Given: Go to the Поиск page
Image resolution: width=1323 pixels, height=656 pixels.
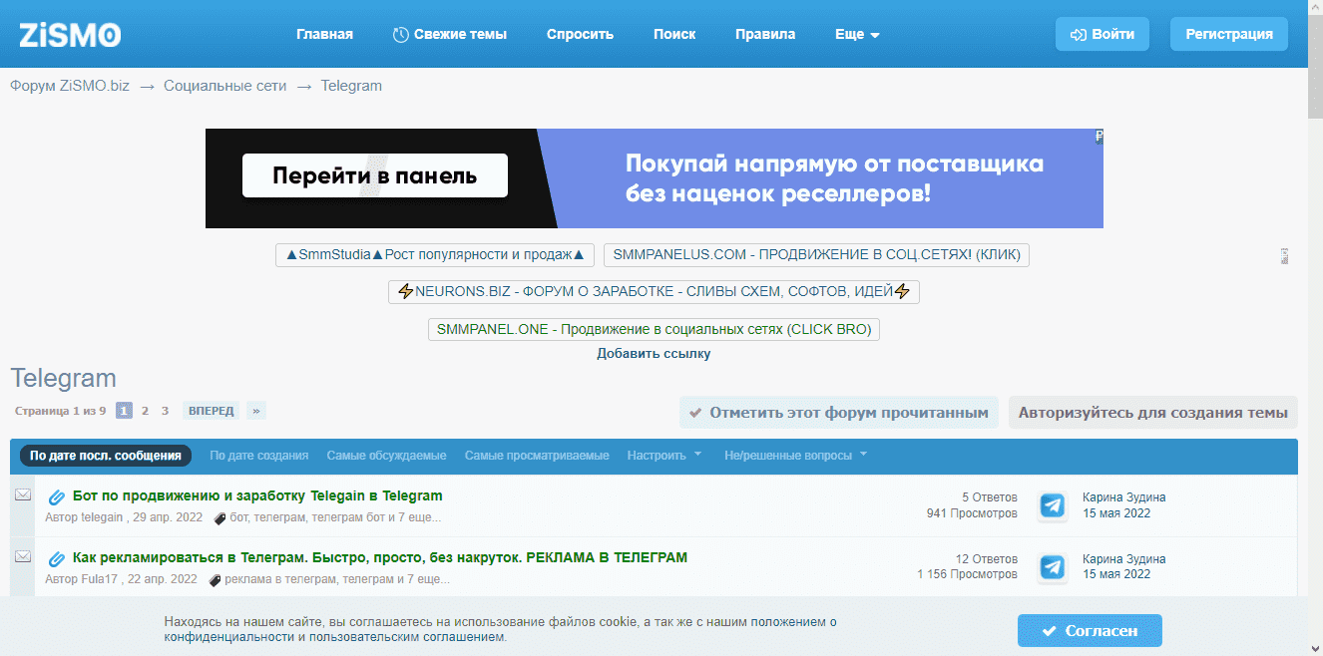Looking at the screenshot, I should [674, 34].
